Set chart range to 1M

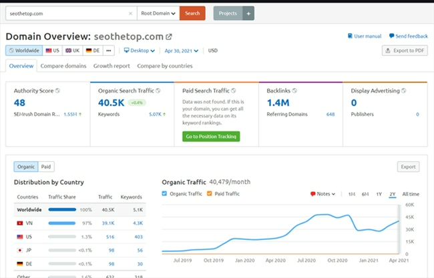(351, 194)
